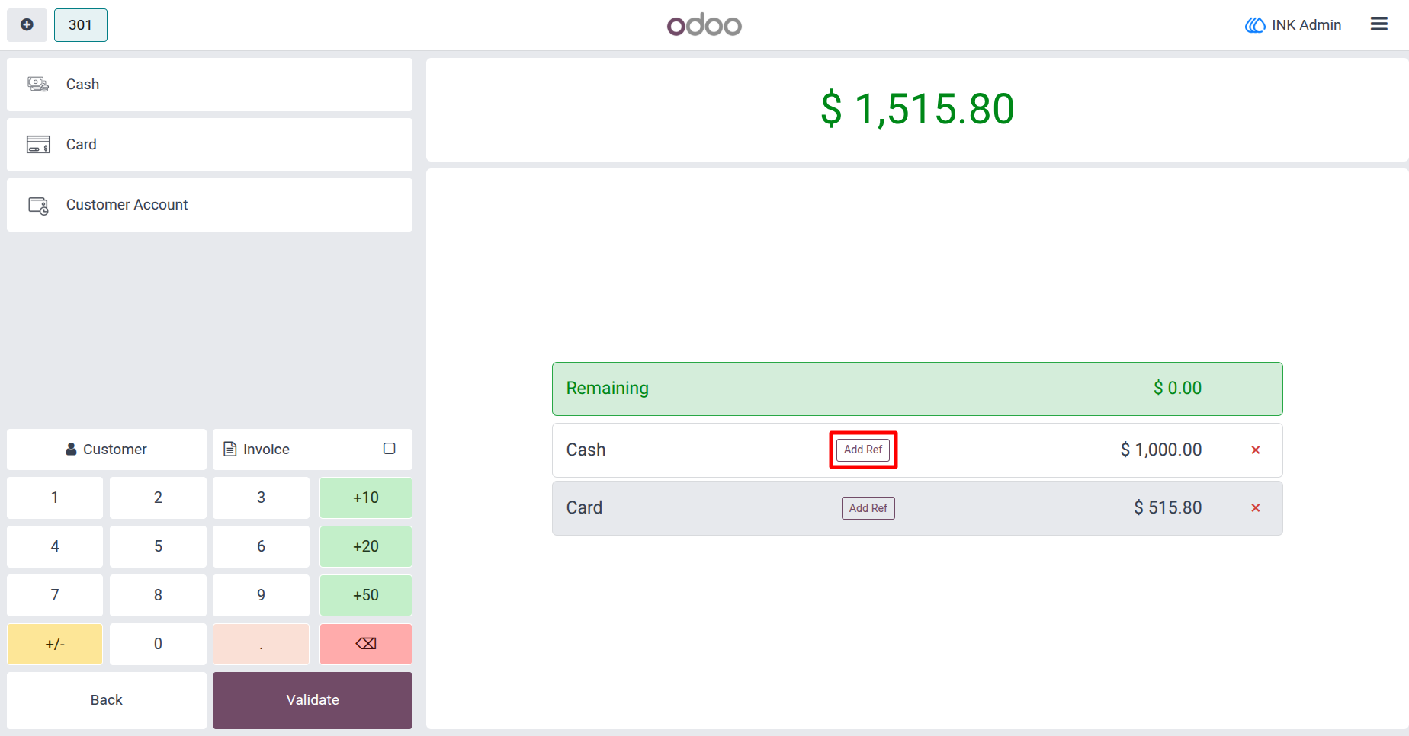Select the Card payment method icon
Viewport: 1409px width, 736px height.
click(x=38, y=144)
